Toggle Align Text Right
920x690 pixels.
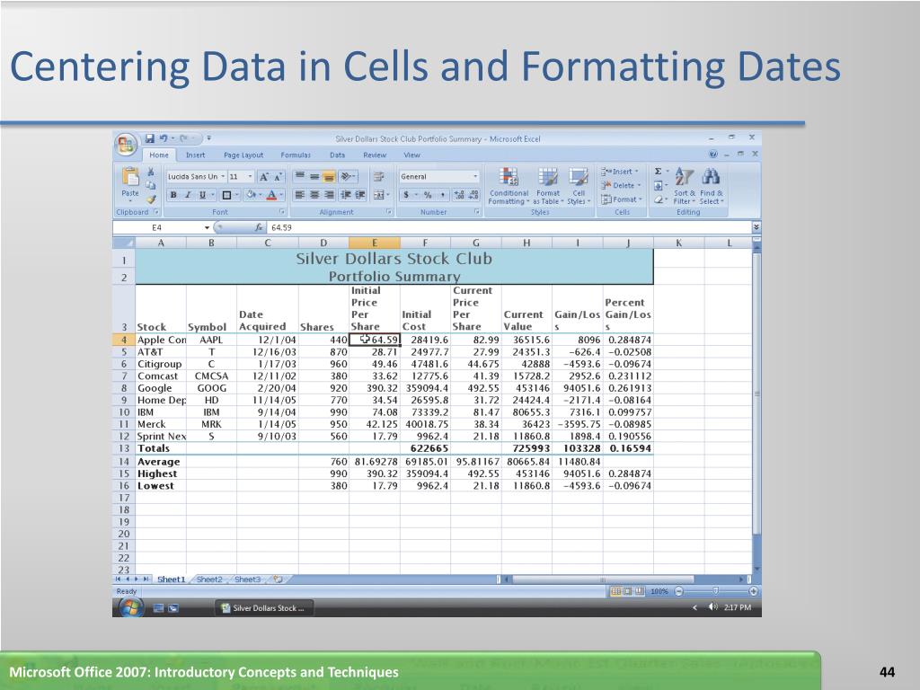[x=329, y=195]
